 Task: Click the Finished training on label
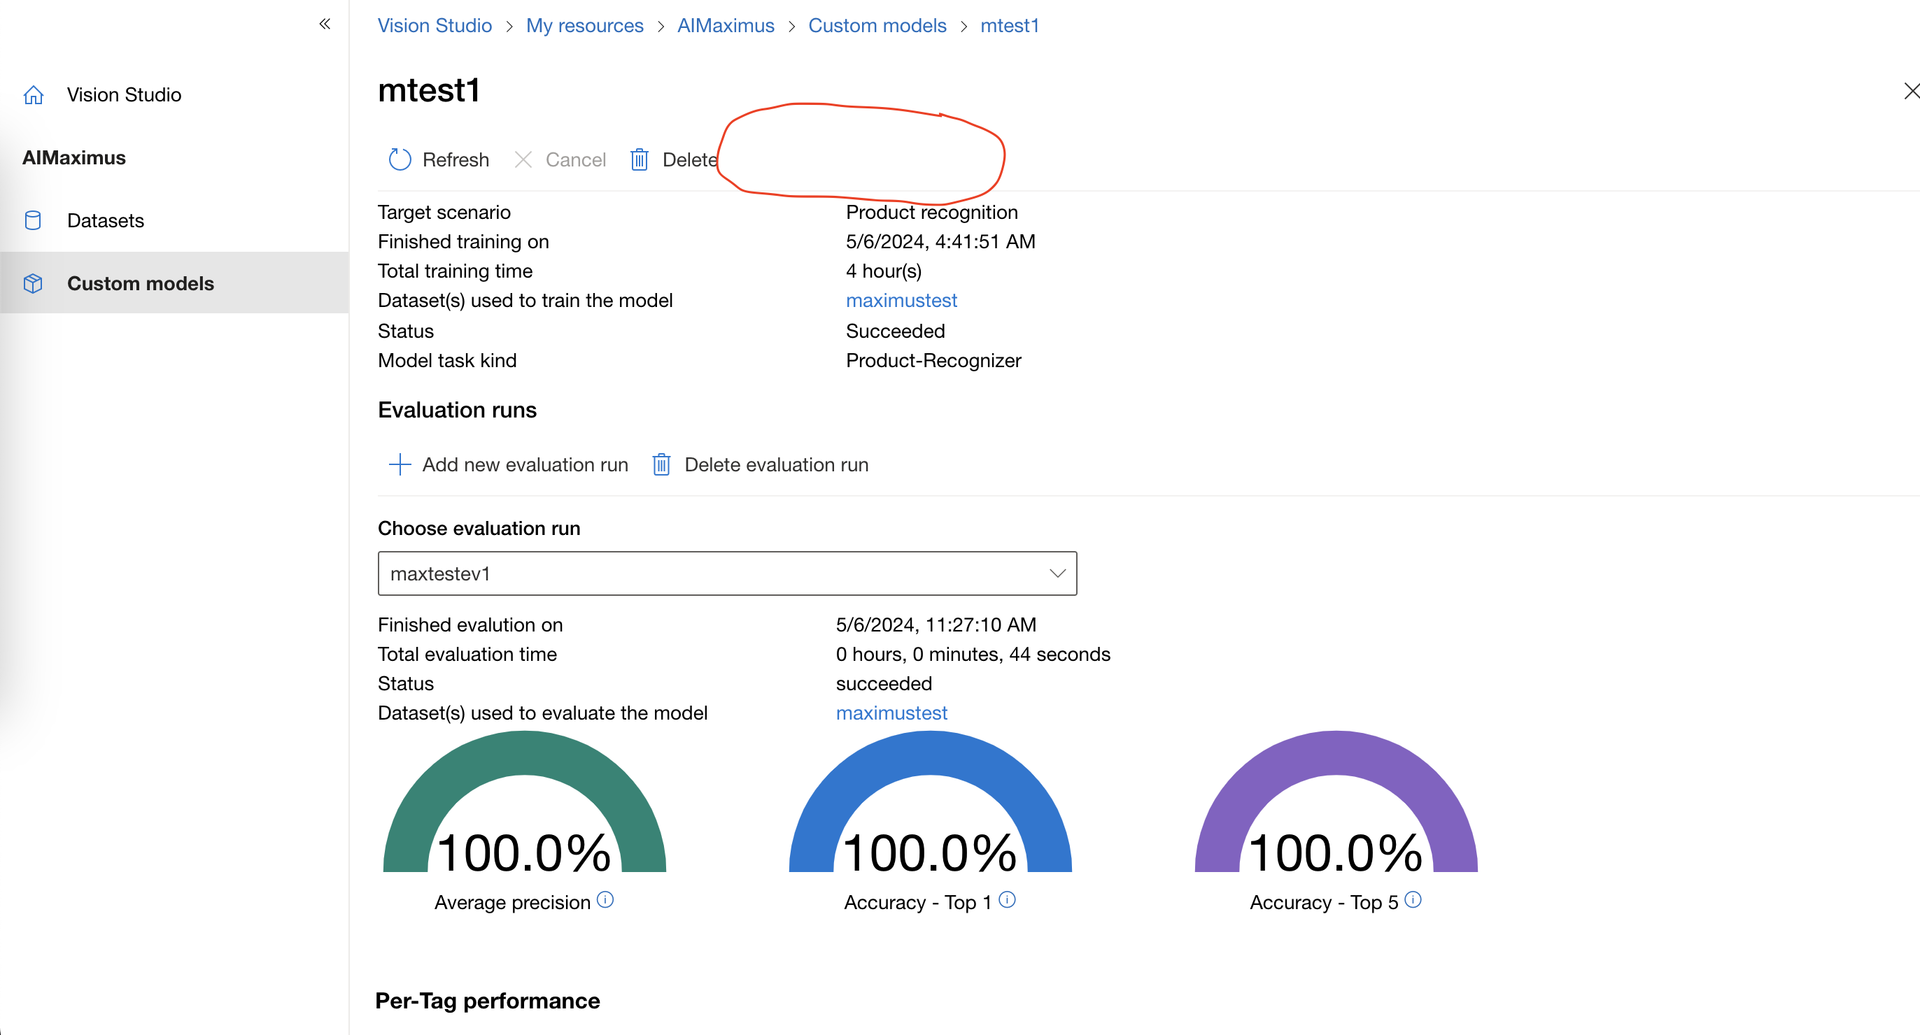464,241
